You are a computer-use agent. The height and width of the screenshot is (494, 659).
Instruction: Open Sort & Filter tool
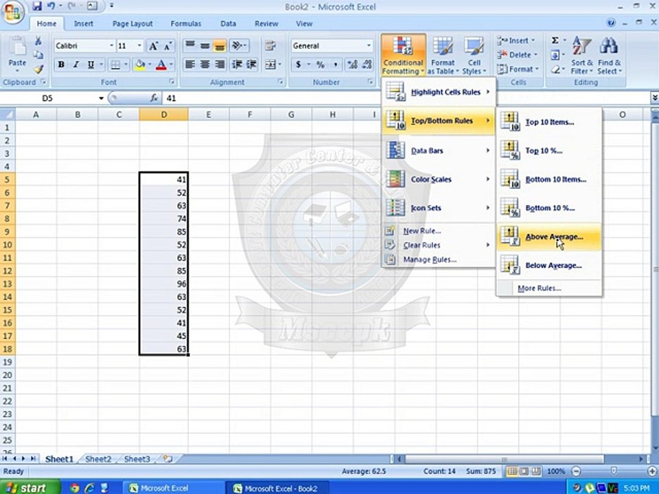581,55
